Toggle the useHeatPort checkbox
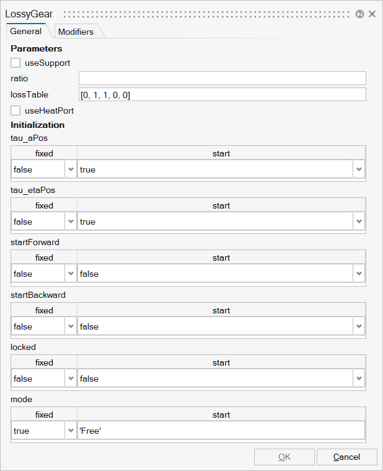Image resolution: width=383 pixels, height=471 pixels. (x=16, y=110)
